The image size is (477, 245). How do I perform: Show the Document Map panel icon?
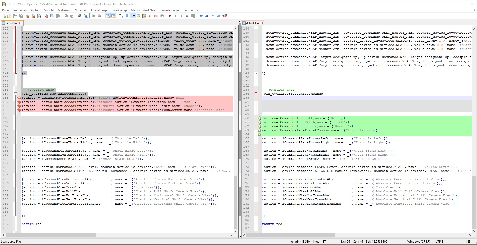144,16
